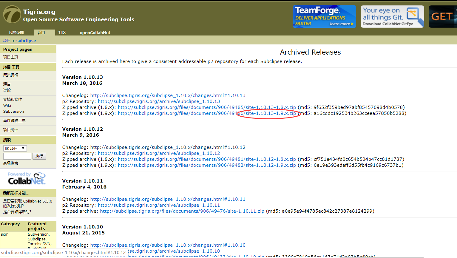Open the p2 repository link for 1.10.11
The height and width of the screenshot is (258, 457).
[x=159, y=205]
